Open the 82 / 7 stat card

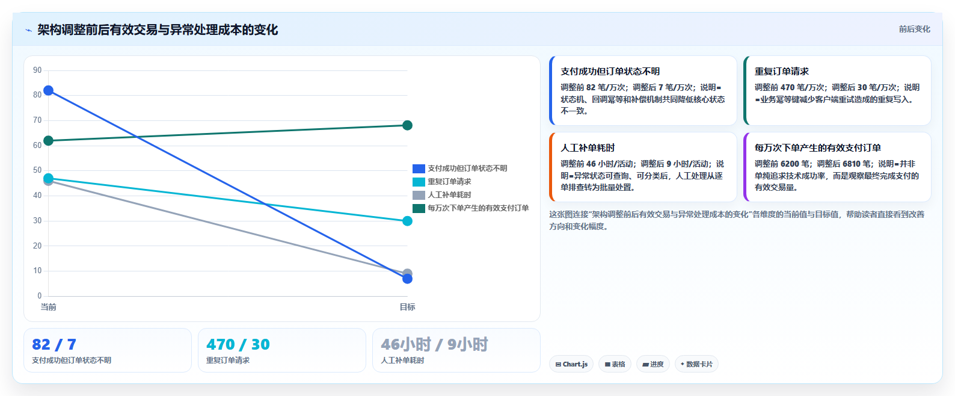[108, 350]
